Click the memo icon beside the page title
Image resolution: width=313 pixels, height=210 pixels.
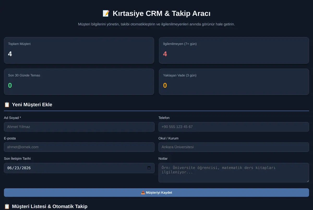coord(106,14)
